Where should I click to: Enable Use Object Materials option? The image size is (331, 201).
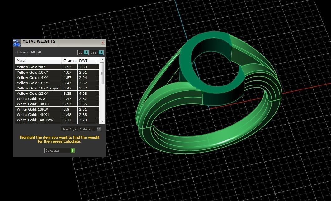tap(81, 129)
